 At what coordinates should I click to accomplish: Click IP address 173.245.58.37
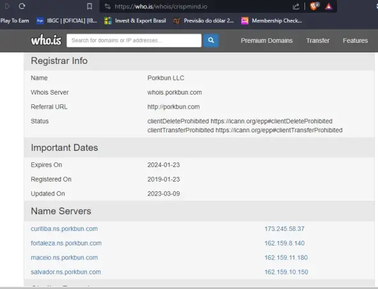[285, 229]
